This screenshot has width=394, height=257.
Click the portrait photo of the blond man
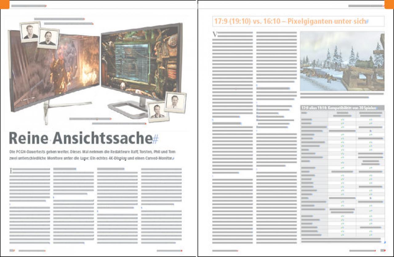click(x=30, y=32)
